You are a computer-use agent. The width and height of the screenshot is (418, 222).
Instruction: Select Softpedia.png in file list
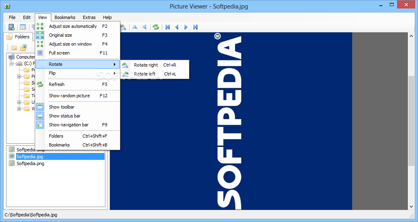point(30,163)
